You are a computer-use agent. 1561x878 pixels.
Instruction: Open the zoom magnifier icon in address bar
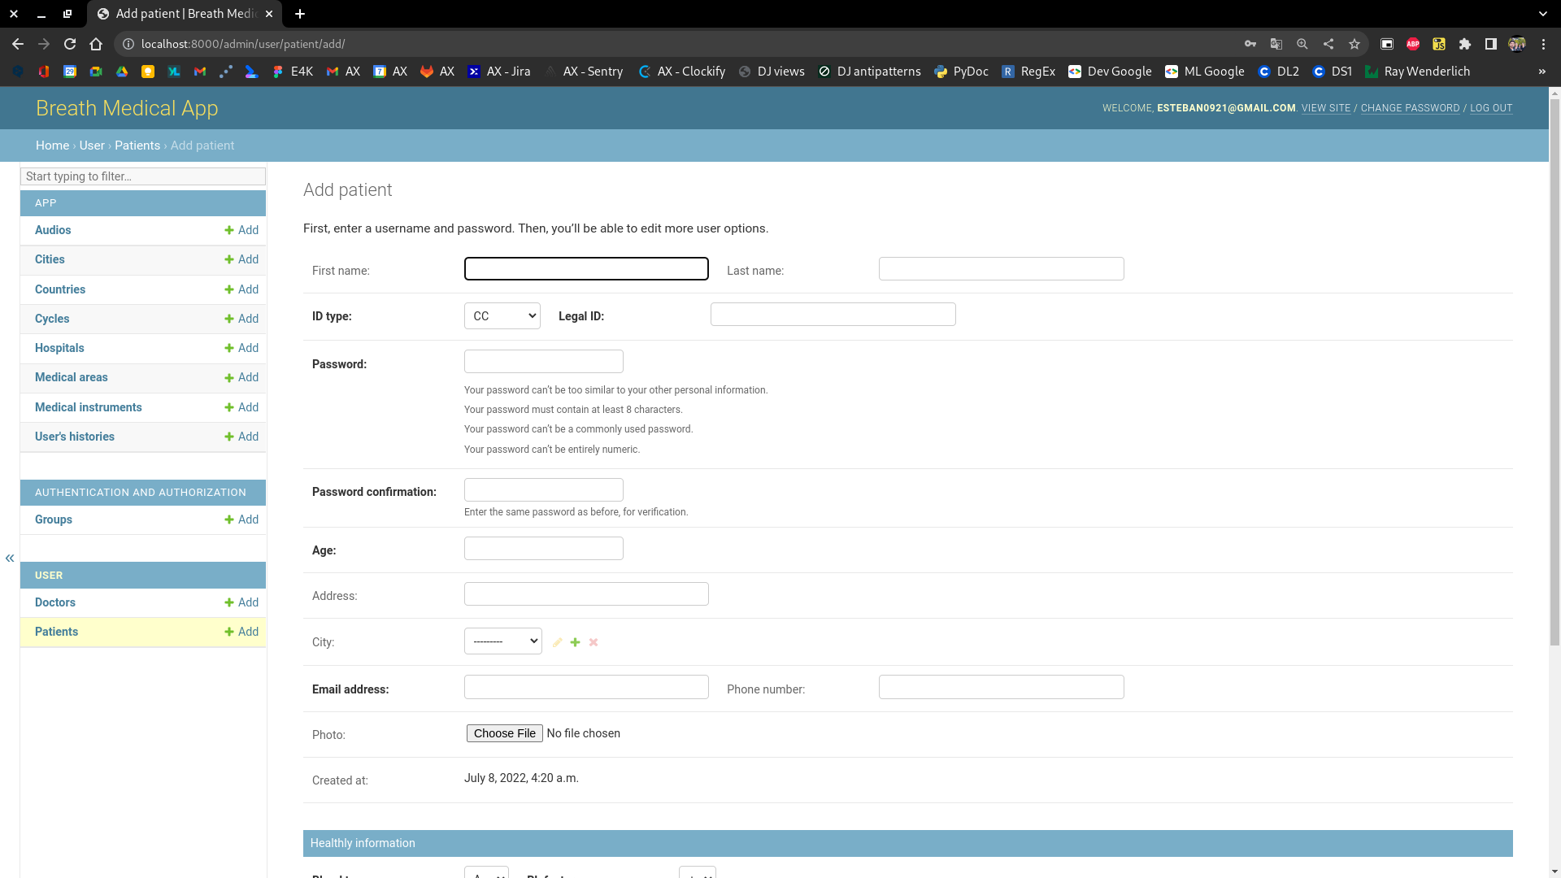click(1302, 44)
